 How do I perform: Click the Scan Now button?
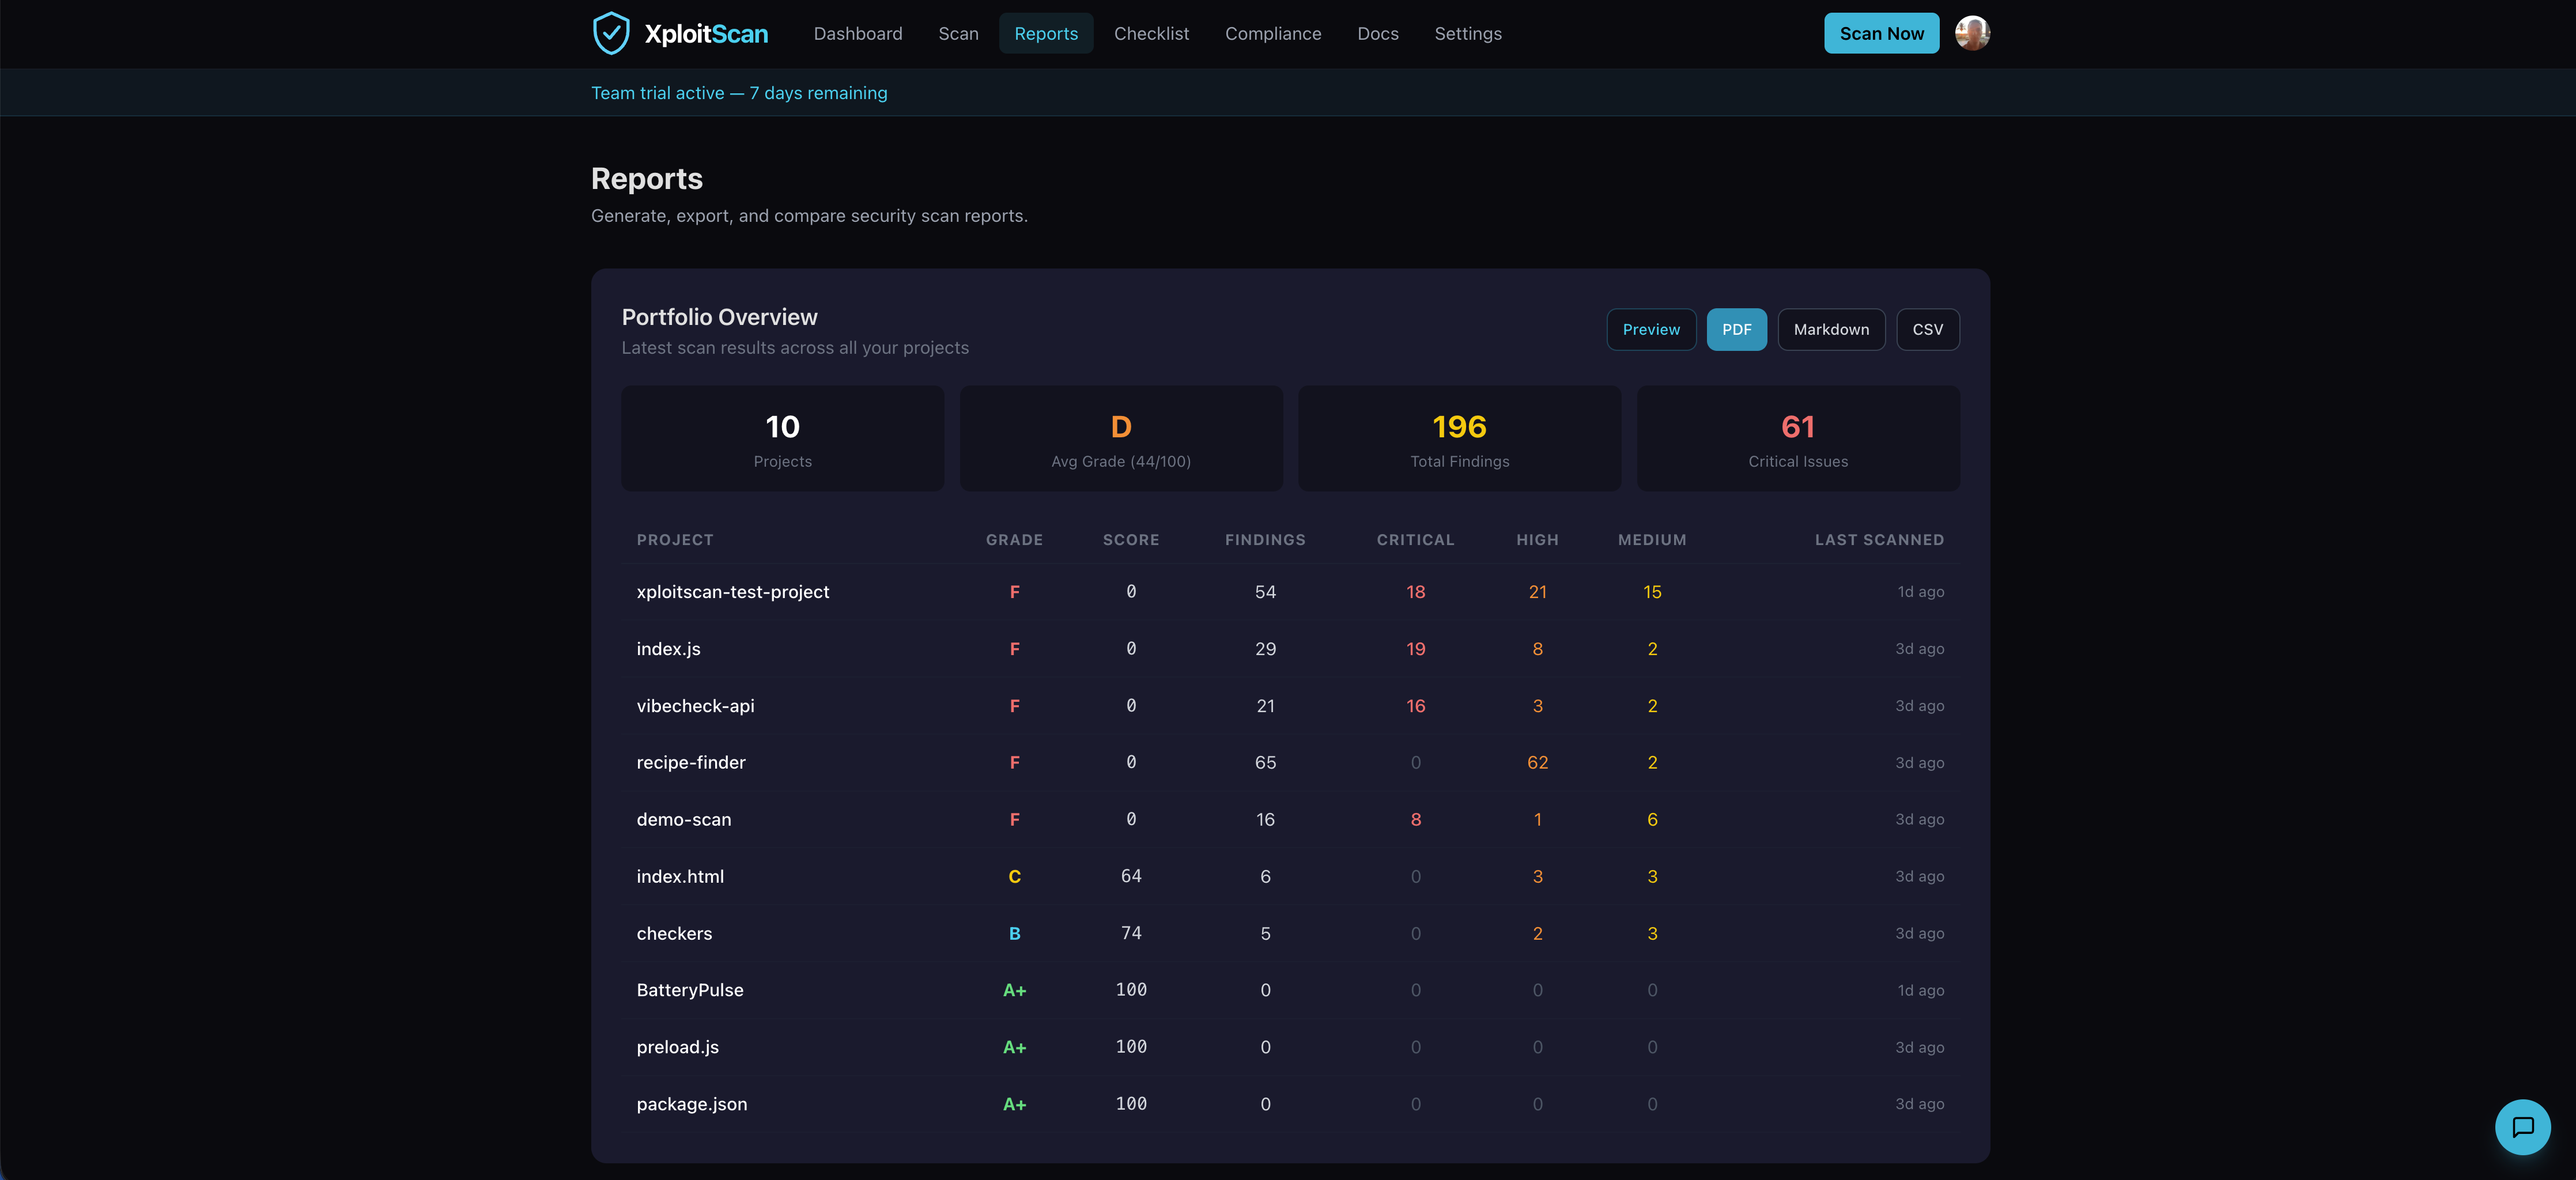pyautogui.click(x=1880, y=34)
